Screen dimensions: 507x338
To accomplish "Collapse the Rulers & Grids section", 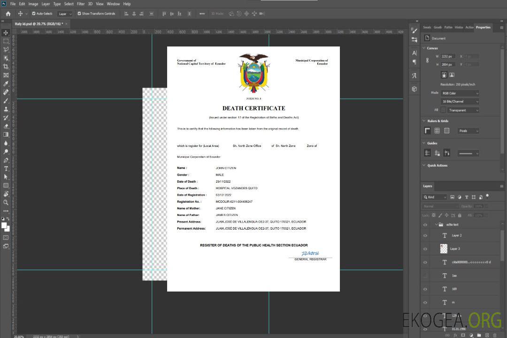I will pyautogui.click(x=424, y=121).
